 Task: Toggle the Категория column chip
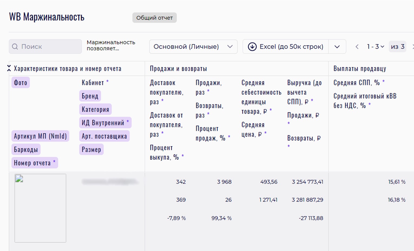coord(95,109)
